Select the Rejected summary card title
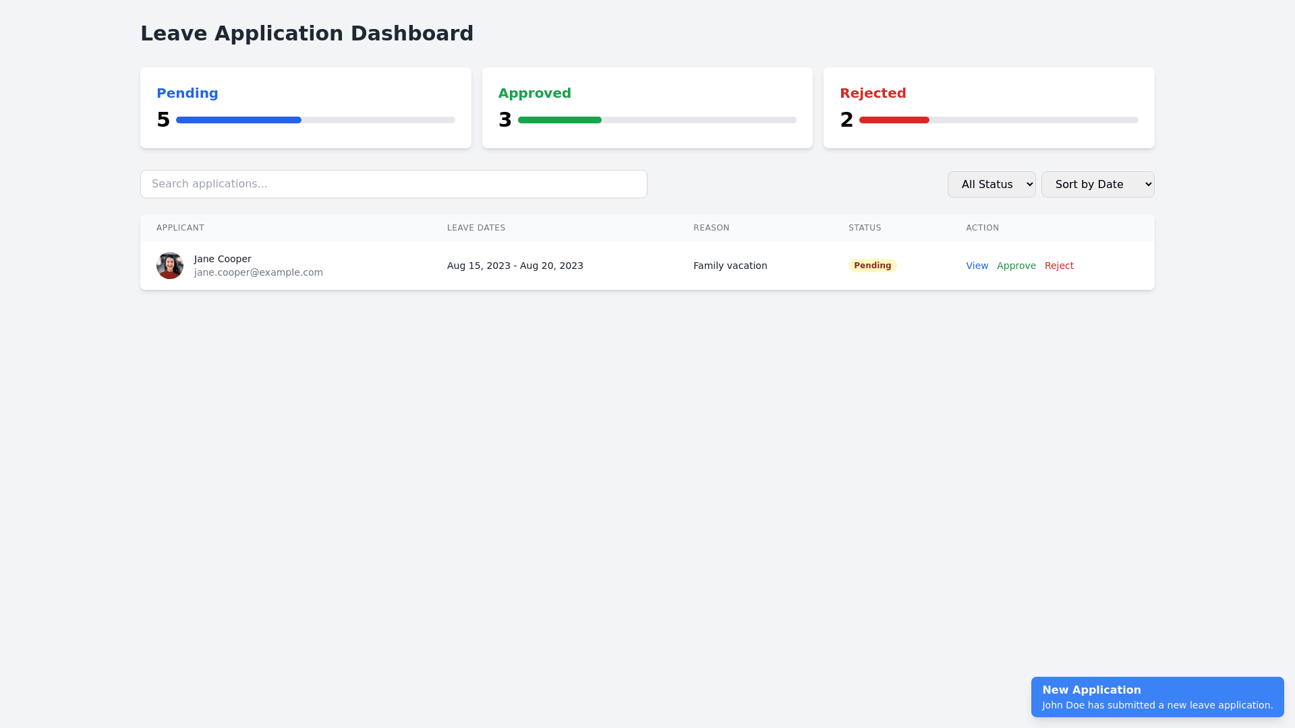Screen dimensions: 1295x728 coord(873,93)
